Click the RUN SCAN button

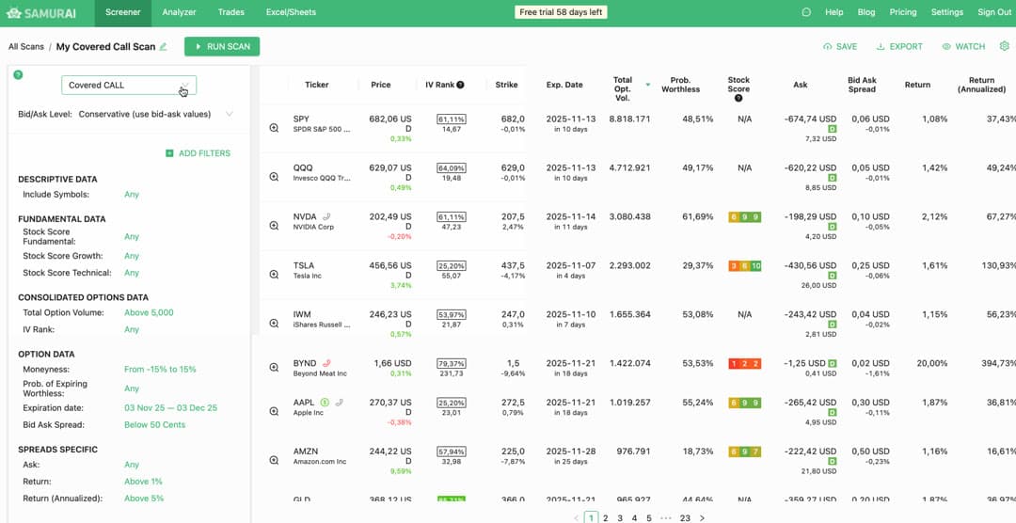pyautogui.click(x=222, y=47)
